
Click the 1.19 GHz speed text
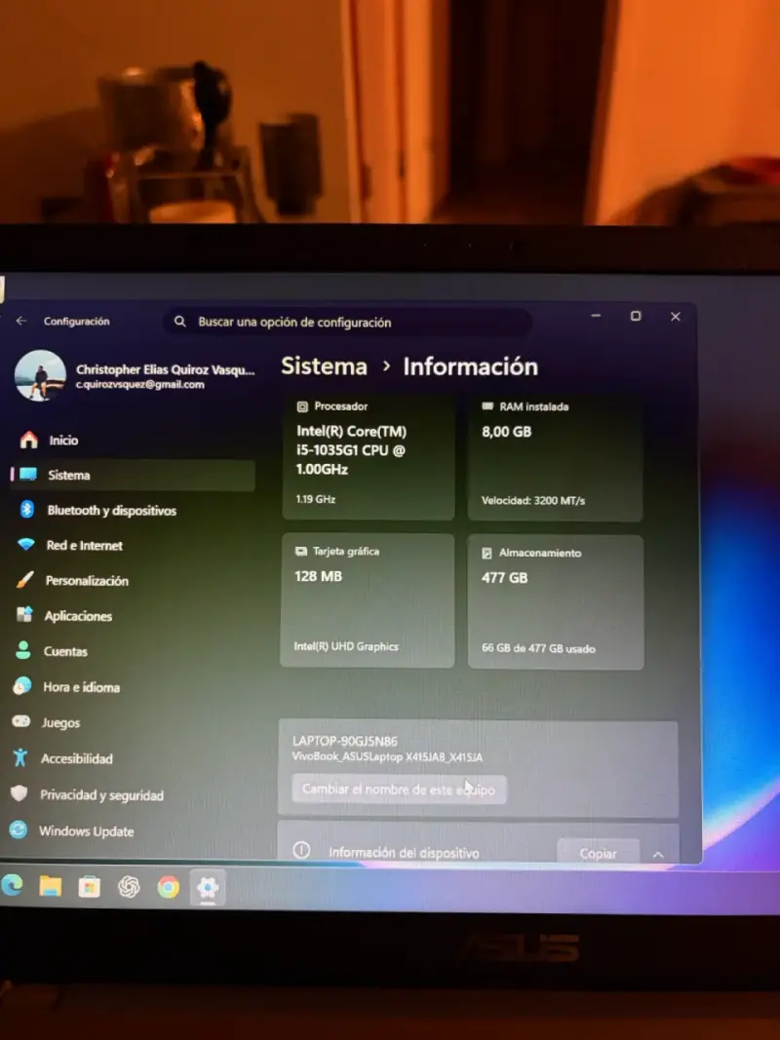coord(316,499)
